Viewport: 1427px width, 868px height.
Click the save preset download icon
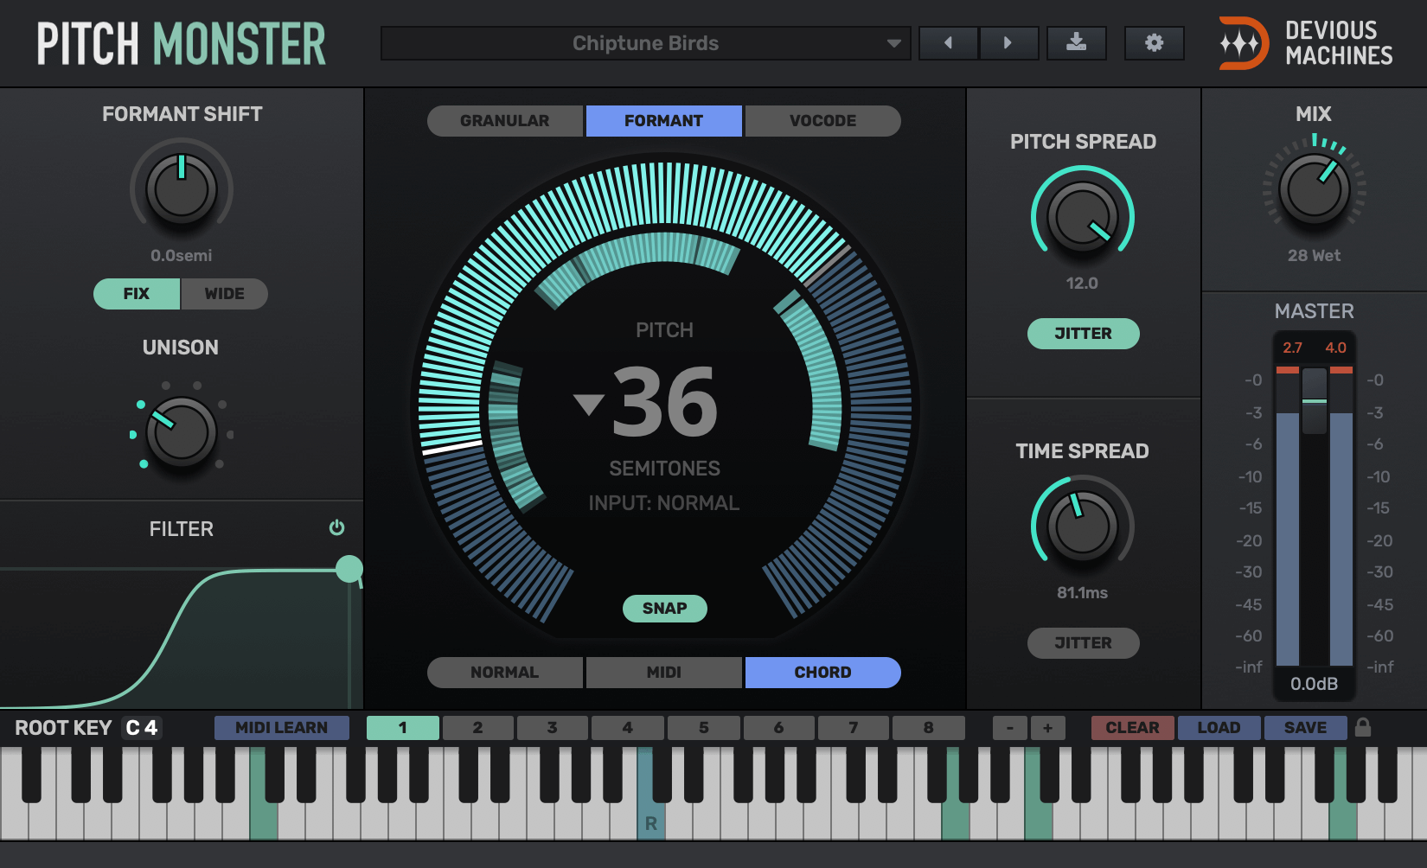pyautogui.click(x=1076, y=42)
